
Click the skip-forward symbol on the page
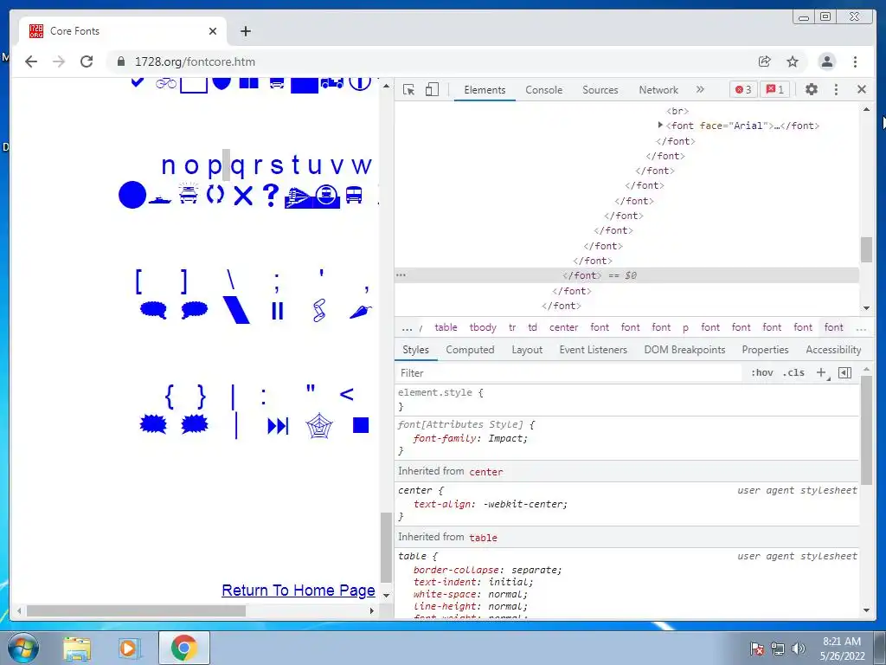[x=278, y=426]
